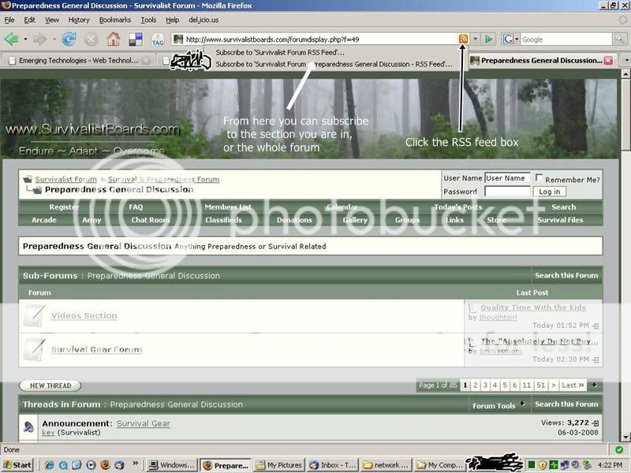
Task: Click the Videos Section forum icon
Action: pyautogui.click(x=33, y=315)
